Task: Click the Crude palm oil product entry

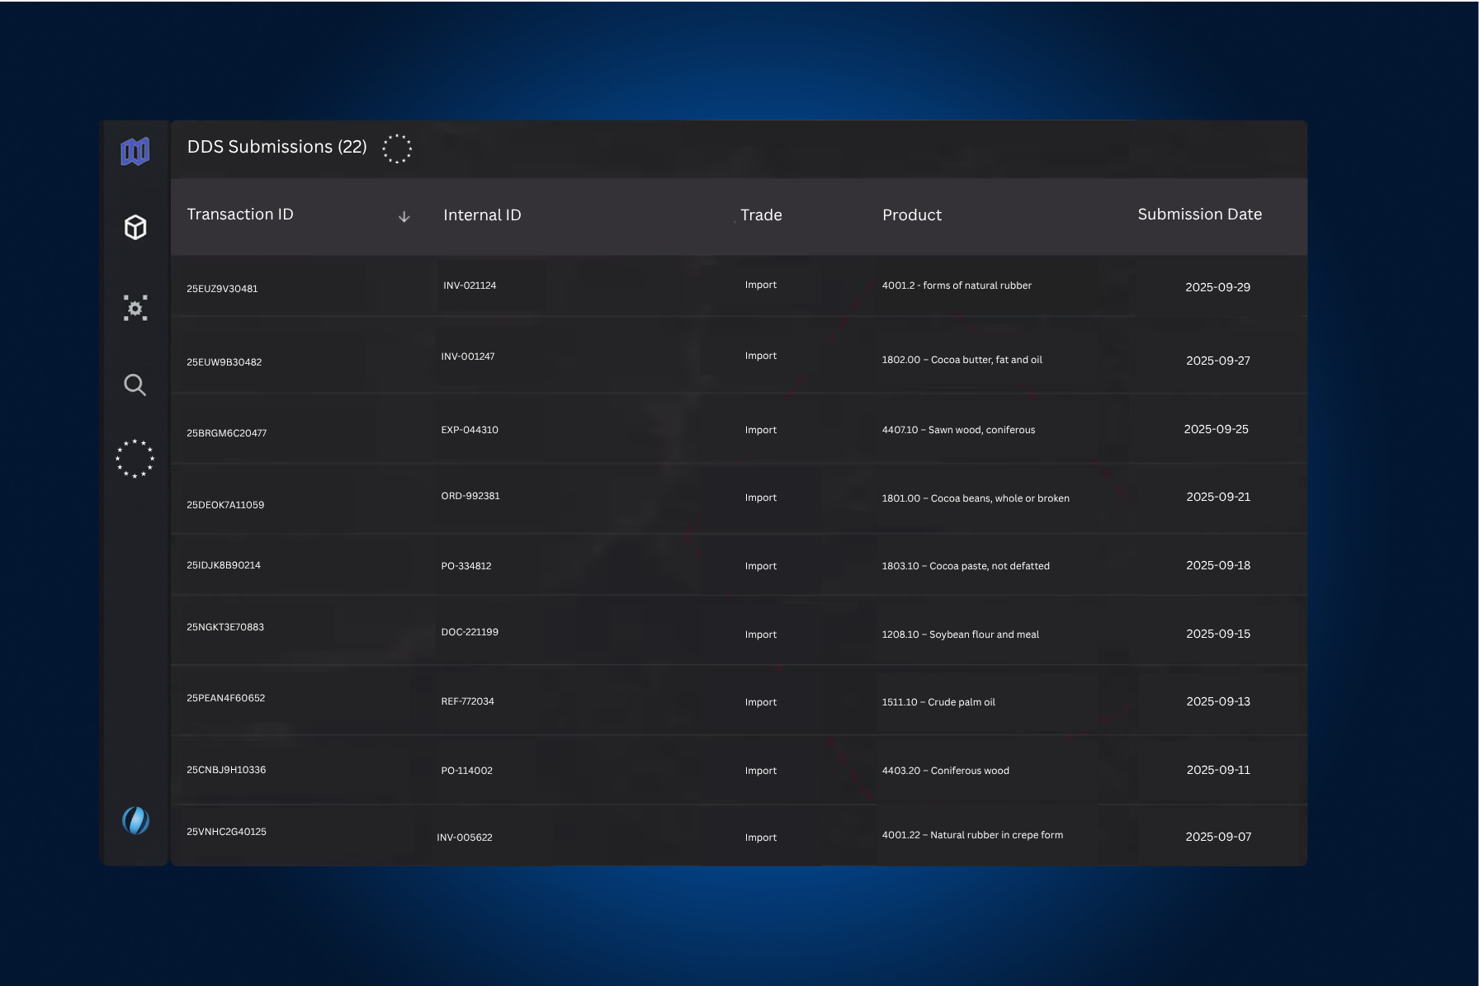Action: pyautogui.click(x=938, y=702)
